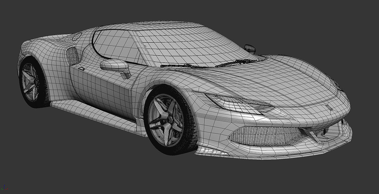Viewport: 379px width, 194px height.
Task: Click the XYZ axis gizmo in the corner
Action: coord(5,187)
